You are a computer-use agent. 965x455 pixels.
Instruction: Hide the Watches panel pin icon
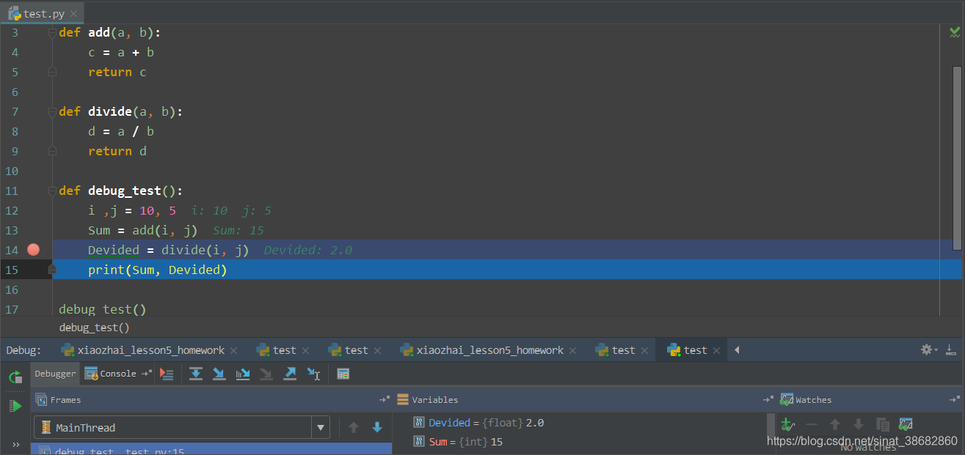coord(954,400)
